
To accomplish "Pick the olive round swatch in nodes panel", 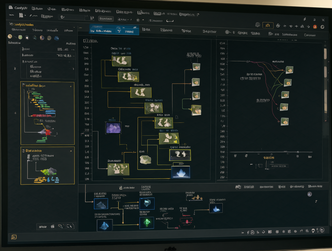I will pos(49,38).
